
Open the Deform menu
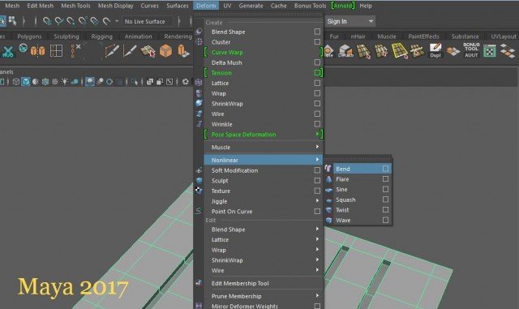click(206, 6)
